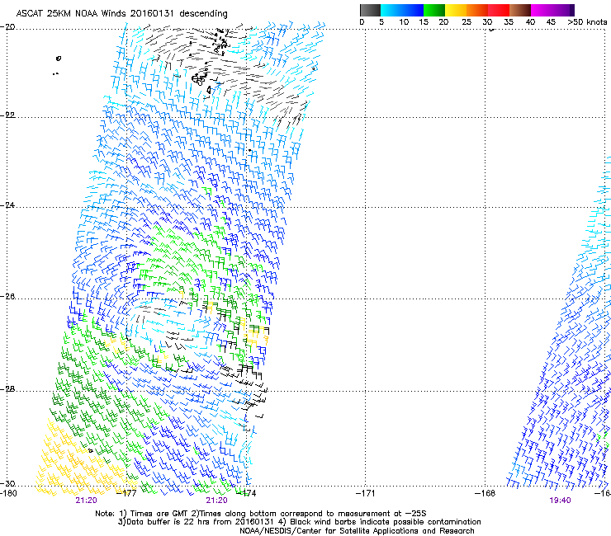Click legend tick label 25
Screen dimensions: 611x536
[467, 22]
